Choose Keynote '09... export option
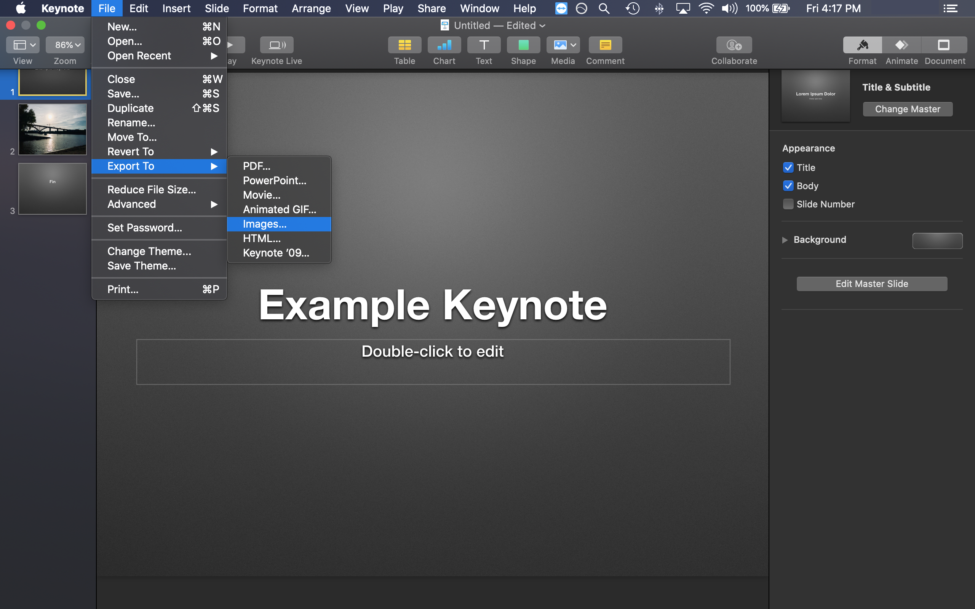This screenshot has height=609, width=975. 279,253
